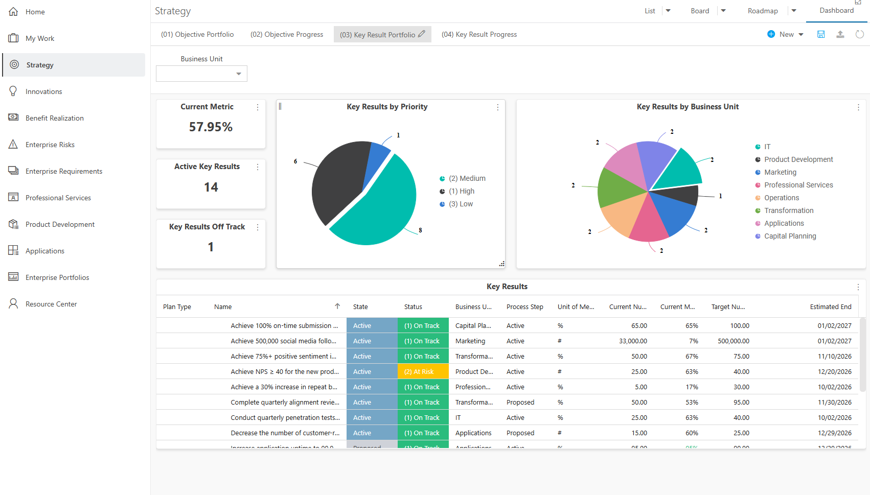Viewport: 870px width, 495px height.
Task: Click the Estimated End column header
Action: pyautogui.click(x=831, y=307)
